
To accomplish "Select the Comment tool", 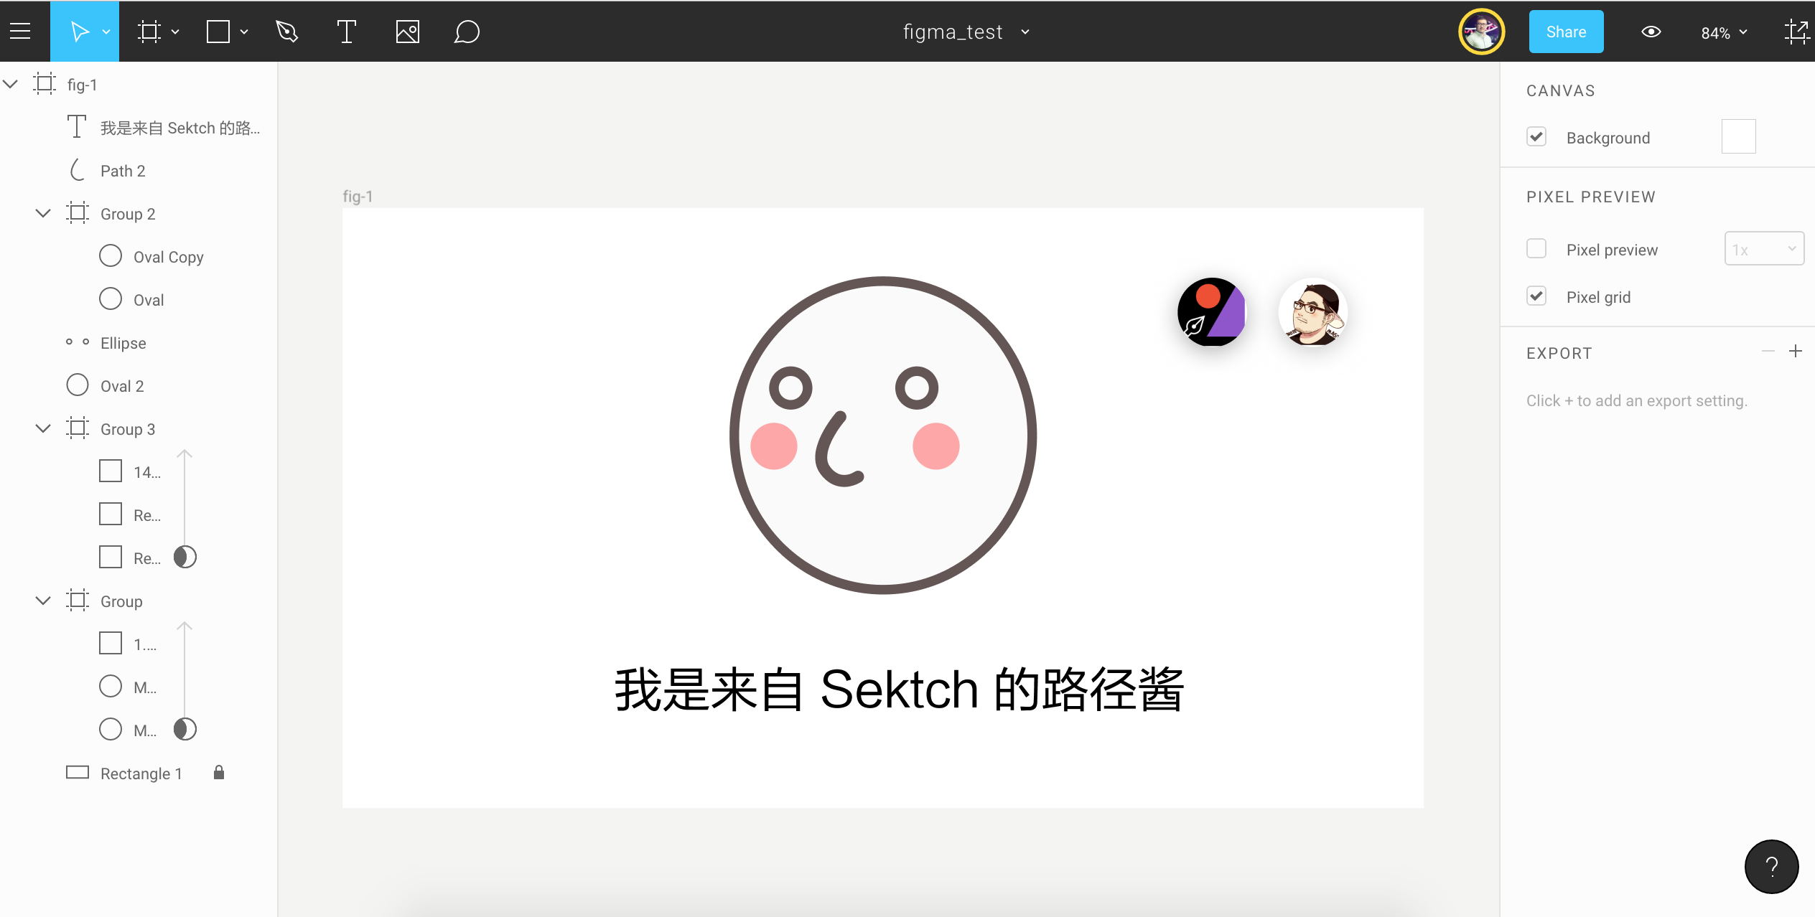I will (x=467, y=32).
